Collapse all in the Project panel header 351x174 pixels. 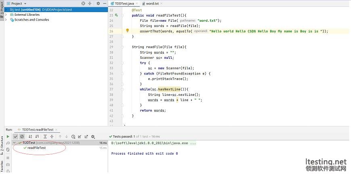[x=90, y=4]
